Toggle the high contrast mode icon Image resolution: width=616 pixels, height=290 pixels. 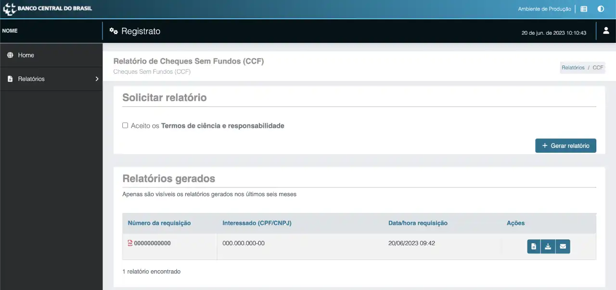pyautogui.click(x=601, y=9)
